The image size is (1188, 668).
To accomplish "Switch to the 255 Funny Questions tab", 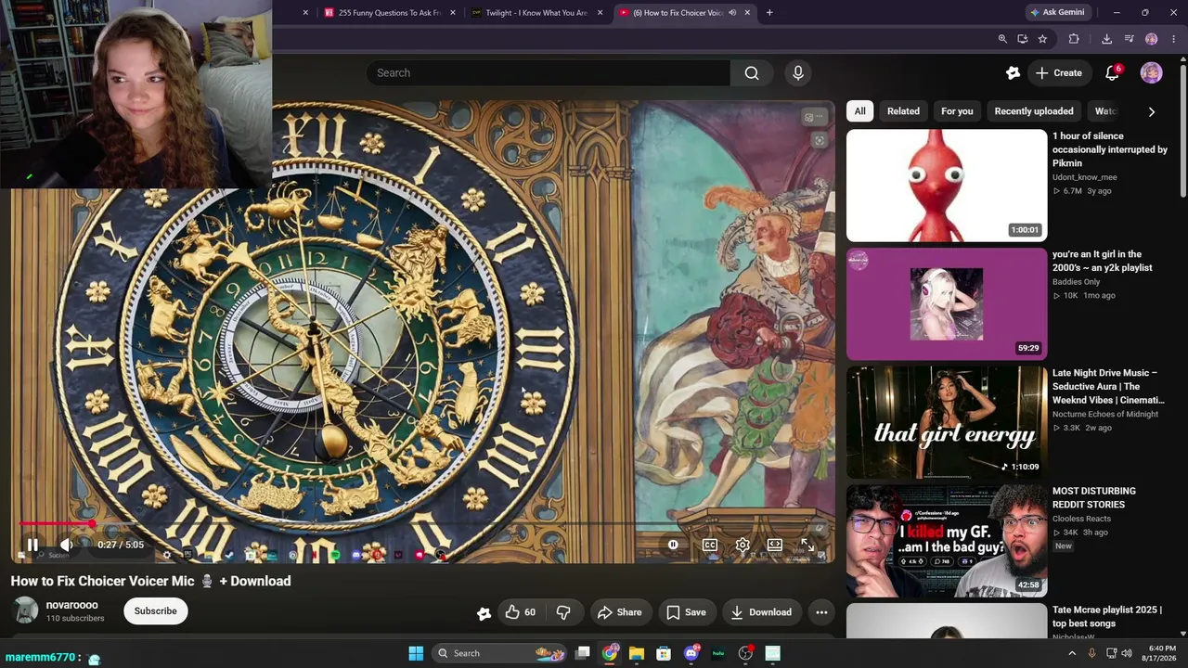I will tap(389, 13).
